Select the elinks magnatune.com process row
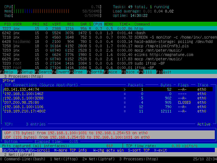The width and height of the screenshot is (217, 163). (x=108, y=55)
